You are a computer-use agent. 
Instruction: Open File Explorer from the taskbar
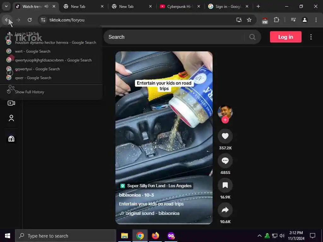[124, 236]
